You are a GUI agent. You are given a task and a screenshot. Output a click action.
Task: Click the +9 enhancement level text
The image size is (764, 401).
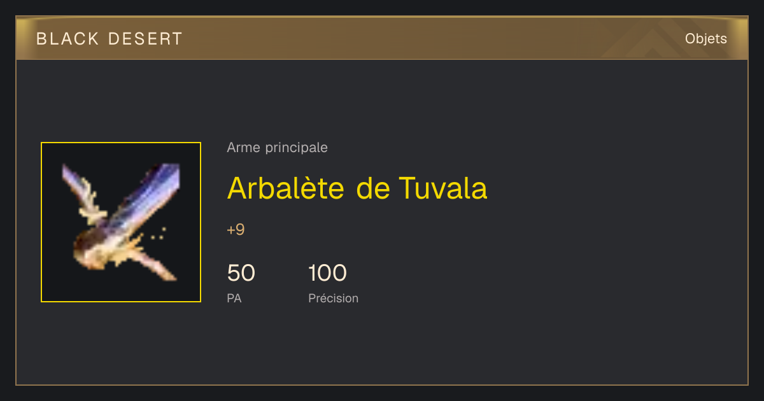point(236,230)
